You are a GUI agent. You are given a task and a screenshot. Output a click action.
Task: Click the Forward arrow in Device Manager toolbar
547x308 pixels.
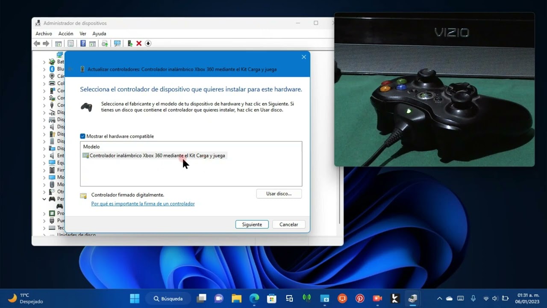(x=46, y=44)
